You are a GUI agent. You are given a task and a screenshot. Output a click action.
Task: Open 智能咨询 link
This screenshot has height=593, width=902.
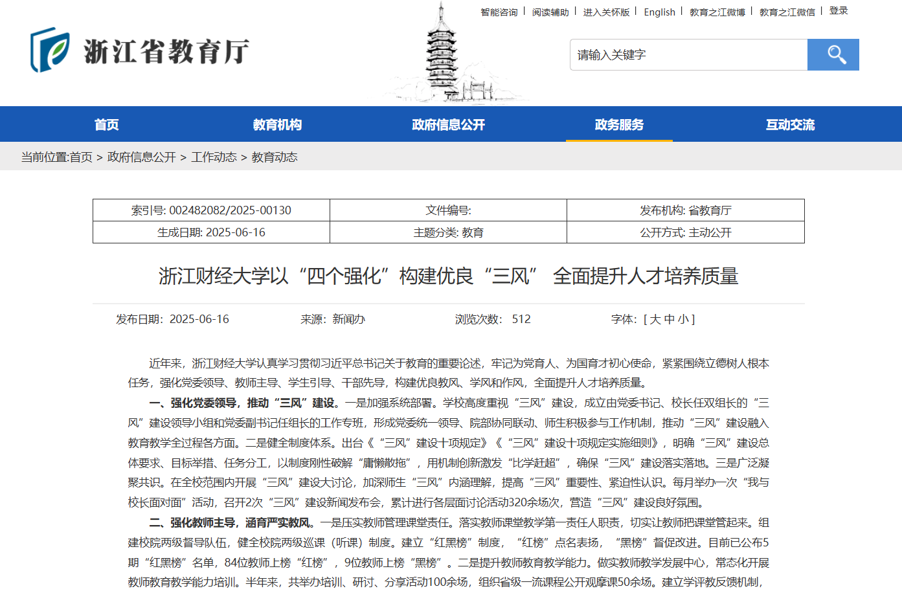(x=499, y=12)
